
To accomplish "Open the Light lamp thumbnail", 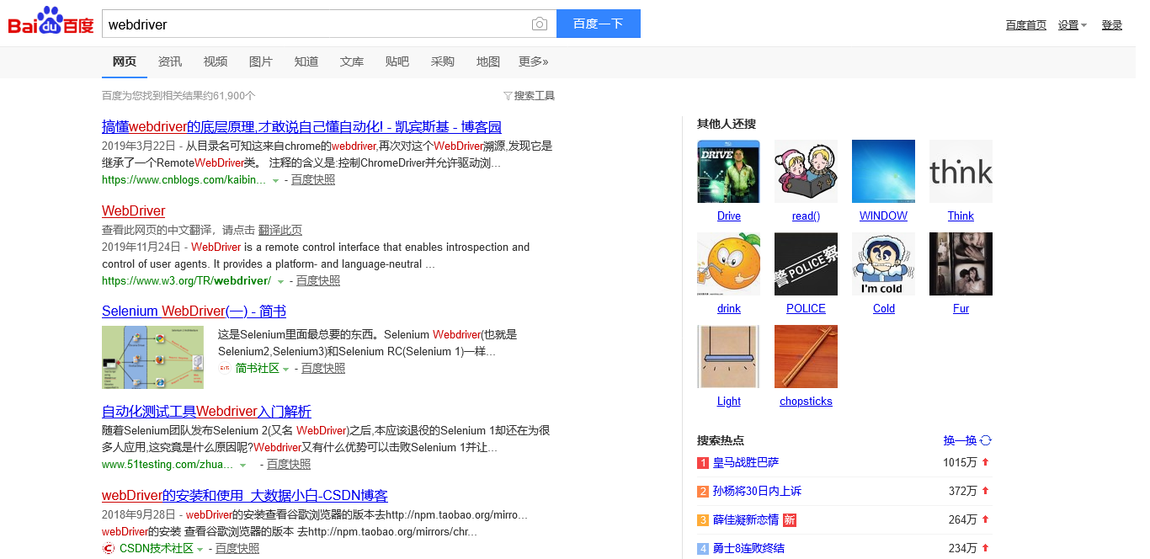I will coord(729,357).
